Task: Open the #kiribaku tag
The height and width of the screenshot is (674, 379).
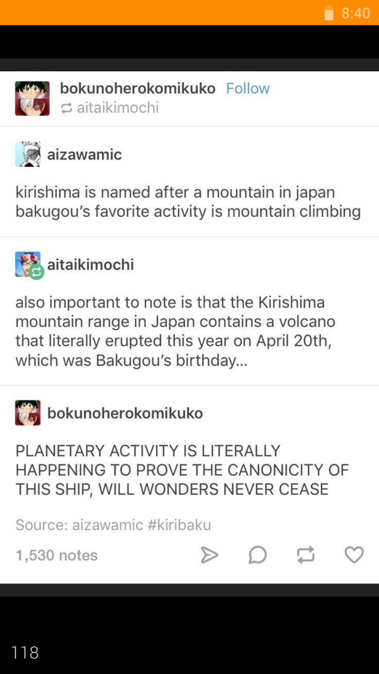Action: [x=179, y=525]
